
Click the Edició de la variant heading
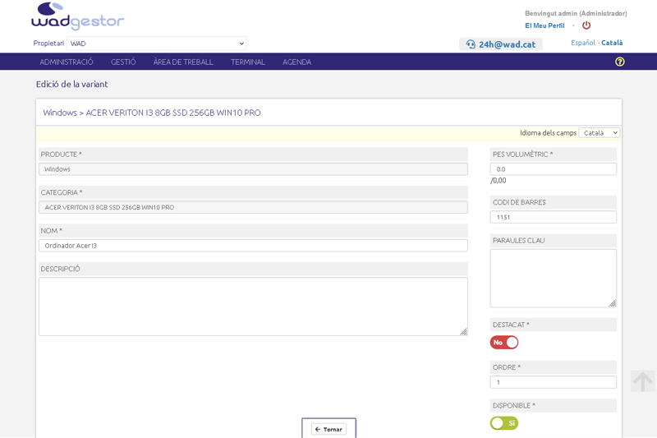click(x=72, y=85)
